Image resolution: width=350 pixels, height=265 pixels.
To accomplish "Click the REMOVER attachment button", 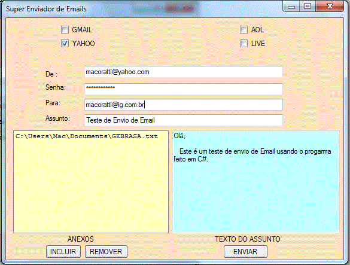I will coord(106,252).
